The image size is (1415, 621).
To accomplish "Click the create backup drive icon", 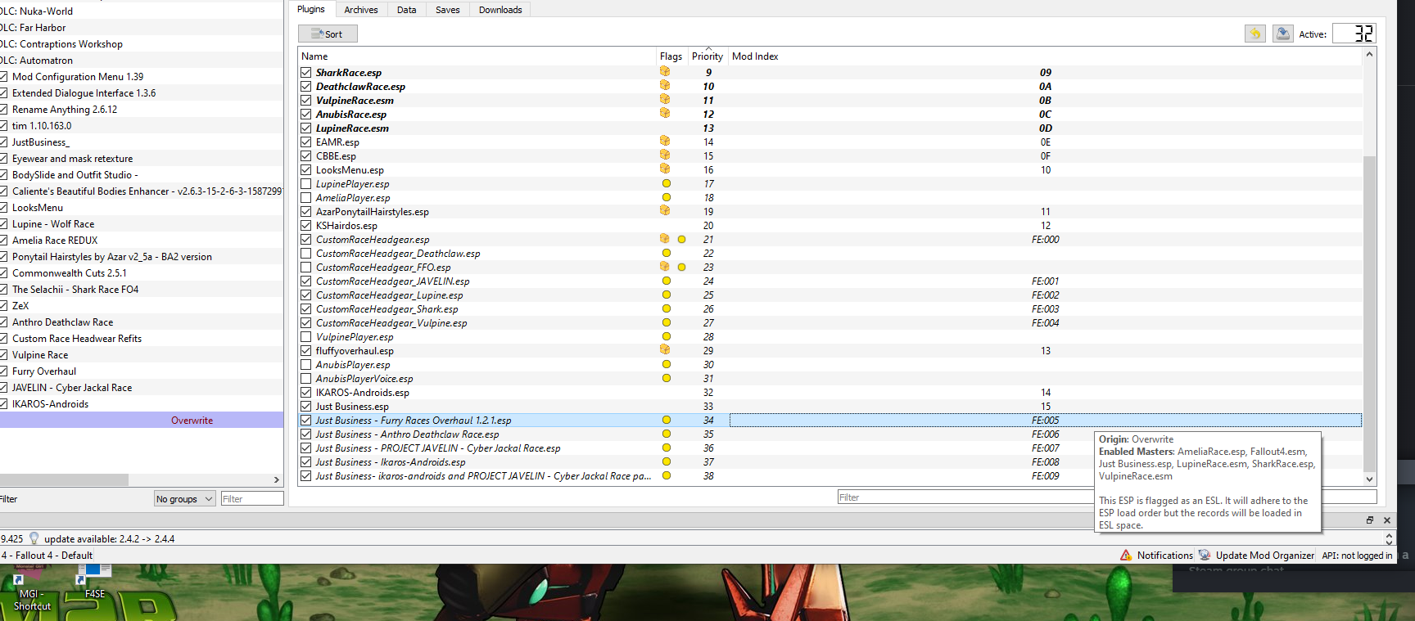I will click(1283, 34).
